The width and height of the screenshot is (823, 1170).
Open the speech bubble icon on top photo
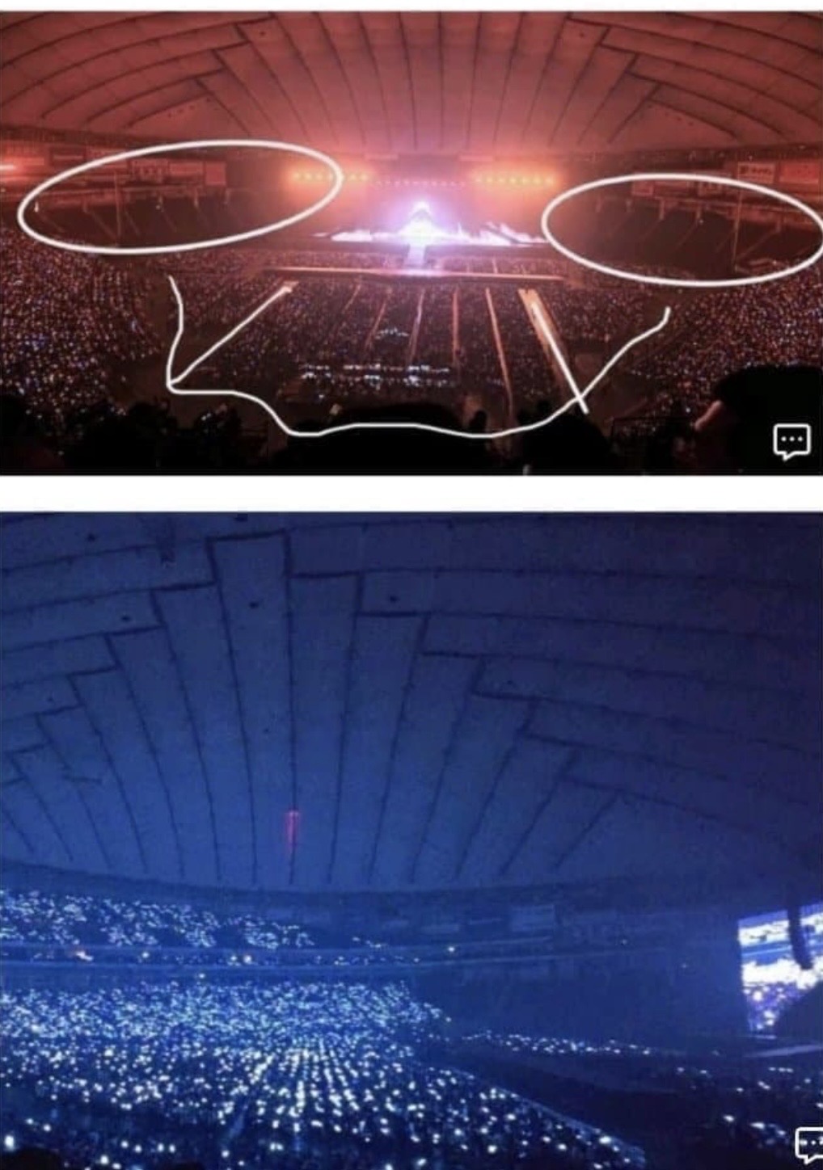[791, 442]
